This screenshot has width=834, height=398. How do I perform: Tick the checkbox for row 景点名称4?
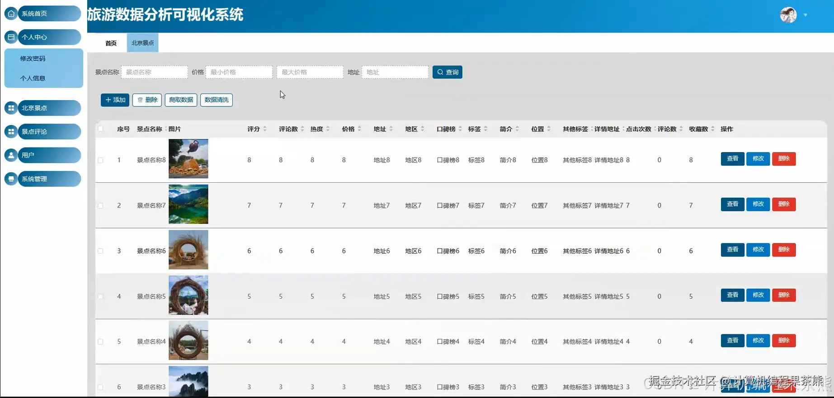(x=100, y=342)
